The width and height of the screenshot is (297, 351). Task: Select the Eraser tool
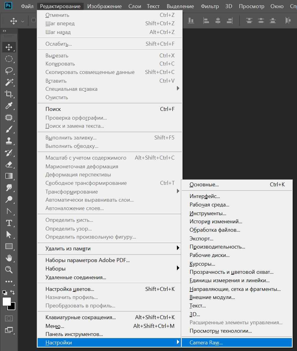pyautogui.click(x=9, y=164)
